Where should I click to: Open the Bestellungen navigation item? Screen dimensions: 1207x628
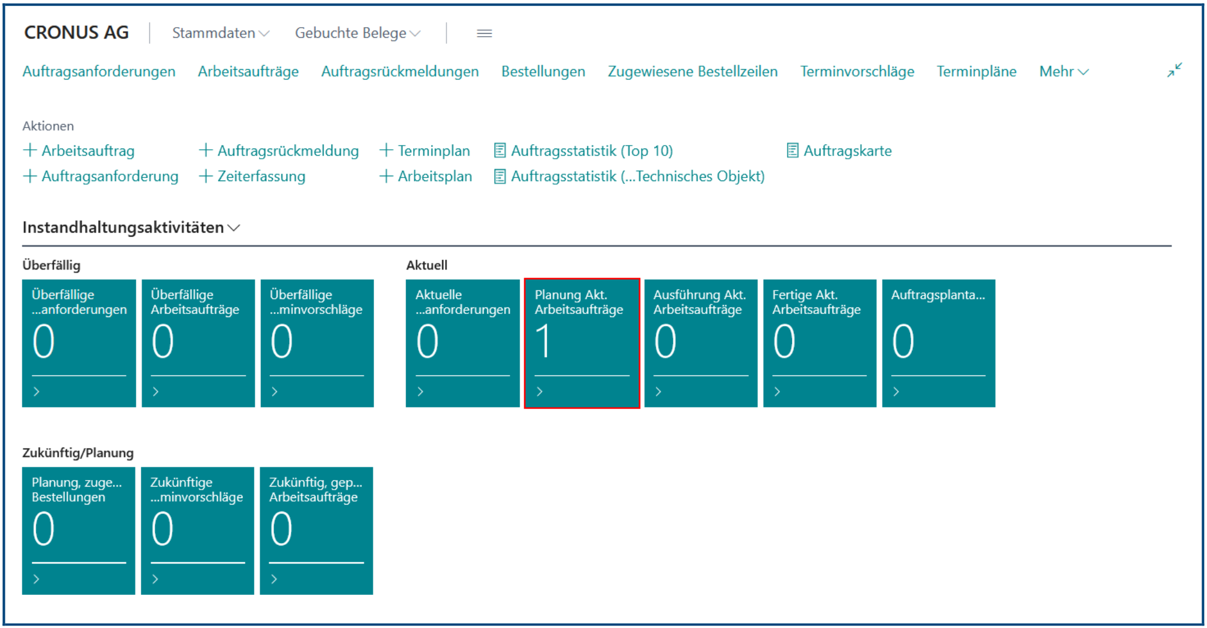[543, 72]
